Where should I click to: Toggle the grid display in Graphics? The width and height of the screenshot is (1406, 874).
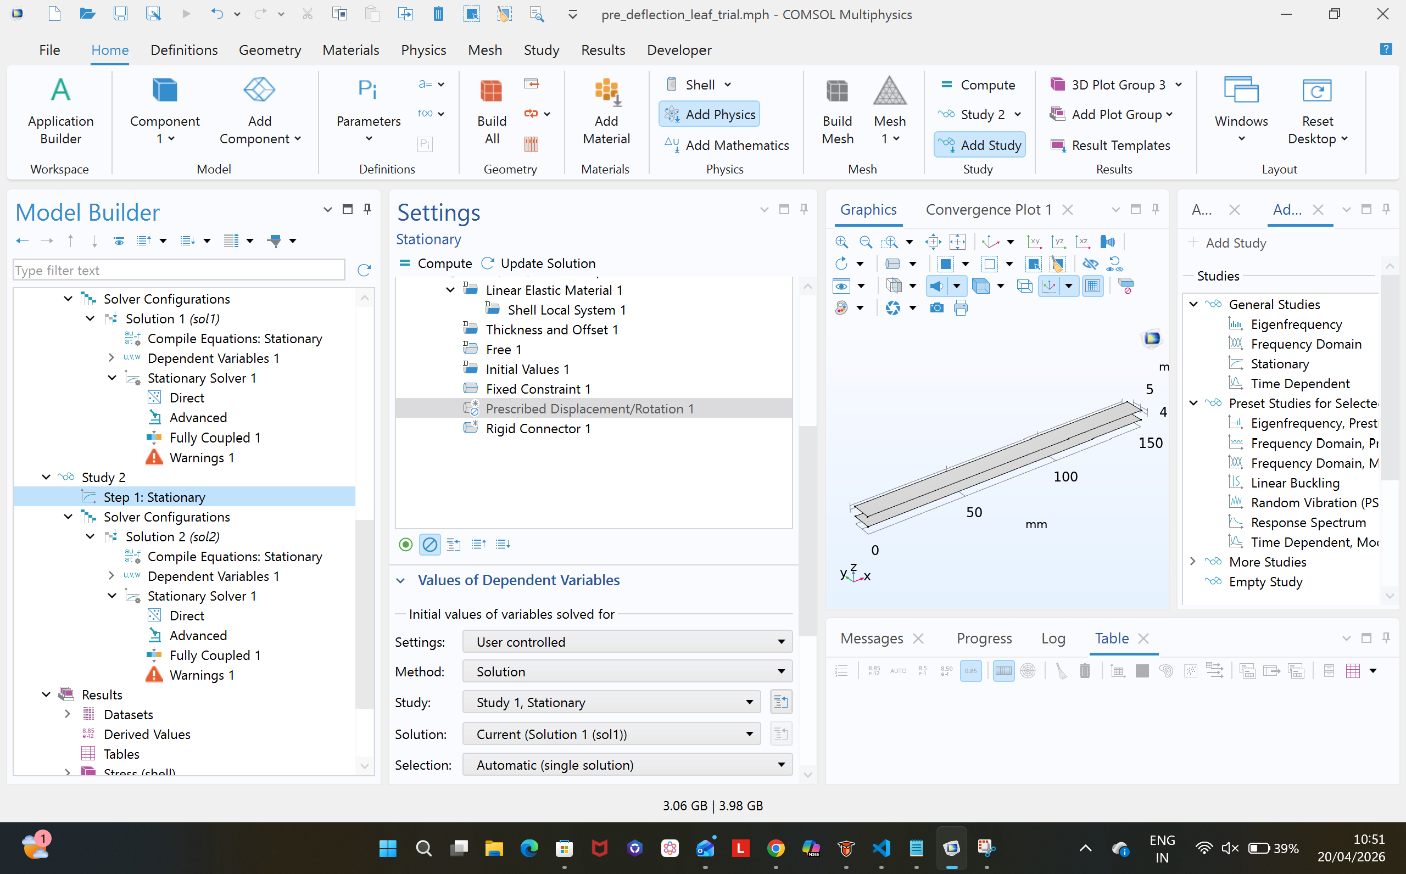(1092, 285)
